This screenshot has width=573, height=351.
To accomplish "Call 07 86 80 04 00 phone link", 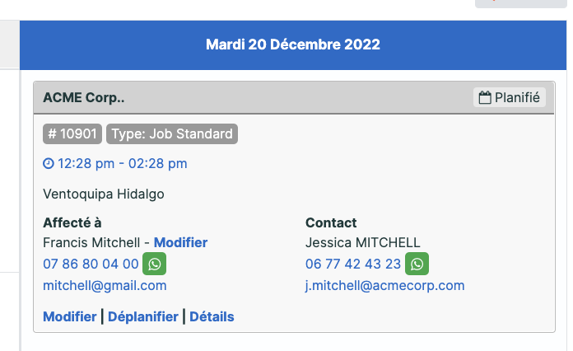I will 91,264.
